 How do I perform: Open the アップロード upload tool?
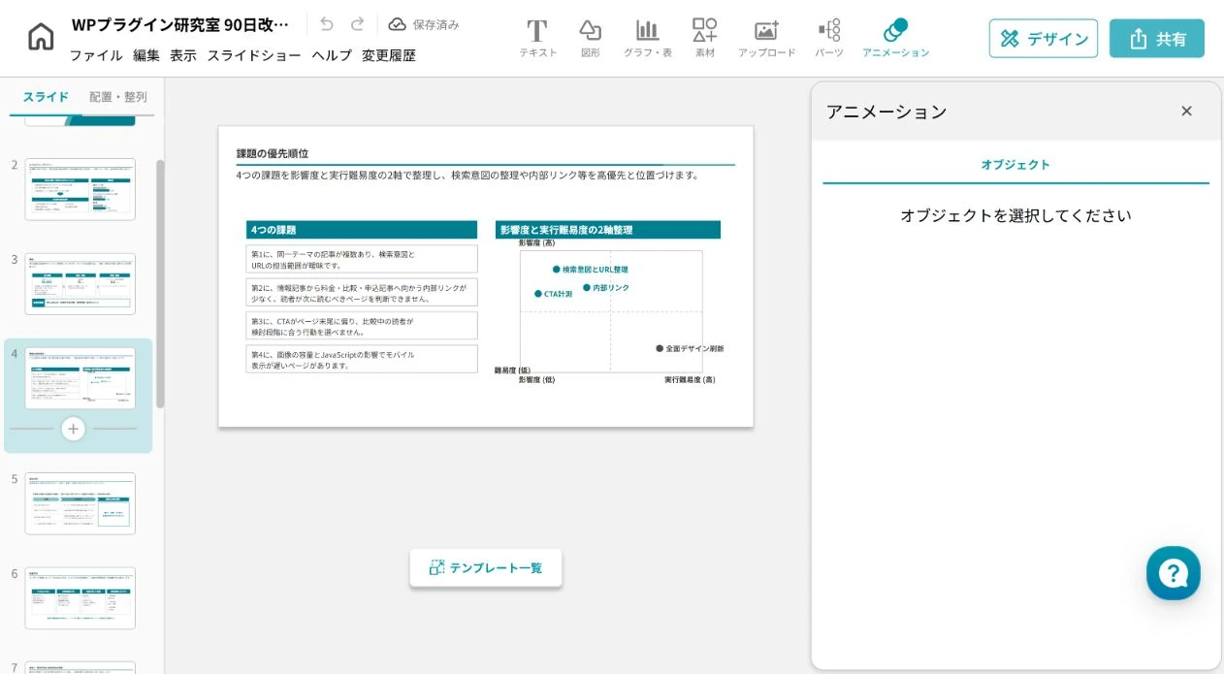(x=767, y=38)
